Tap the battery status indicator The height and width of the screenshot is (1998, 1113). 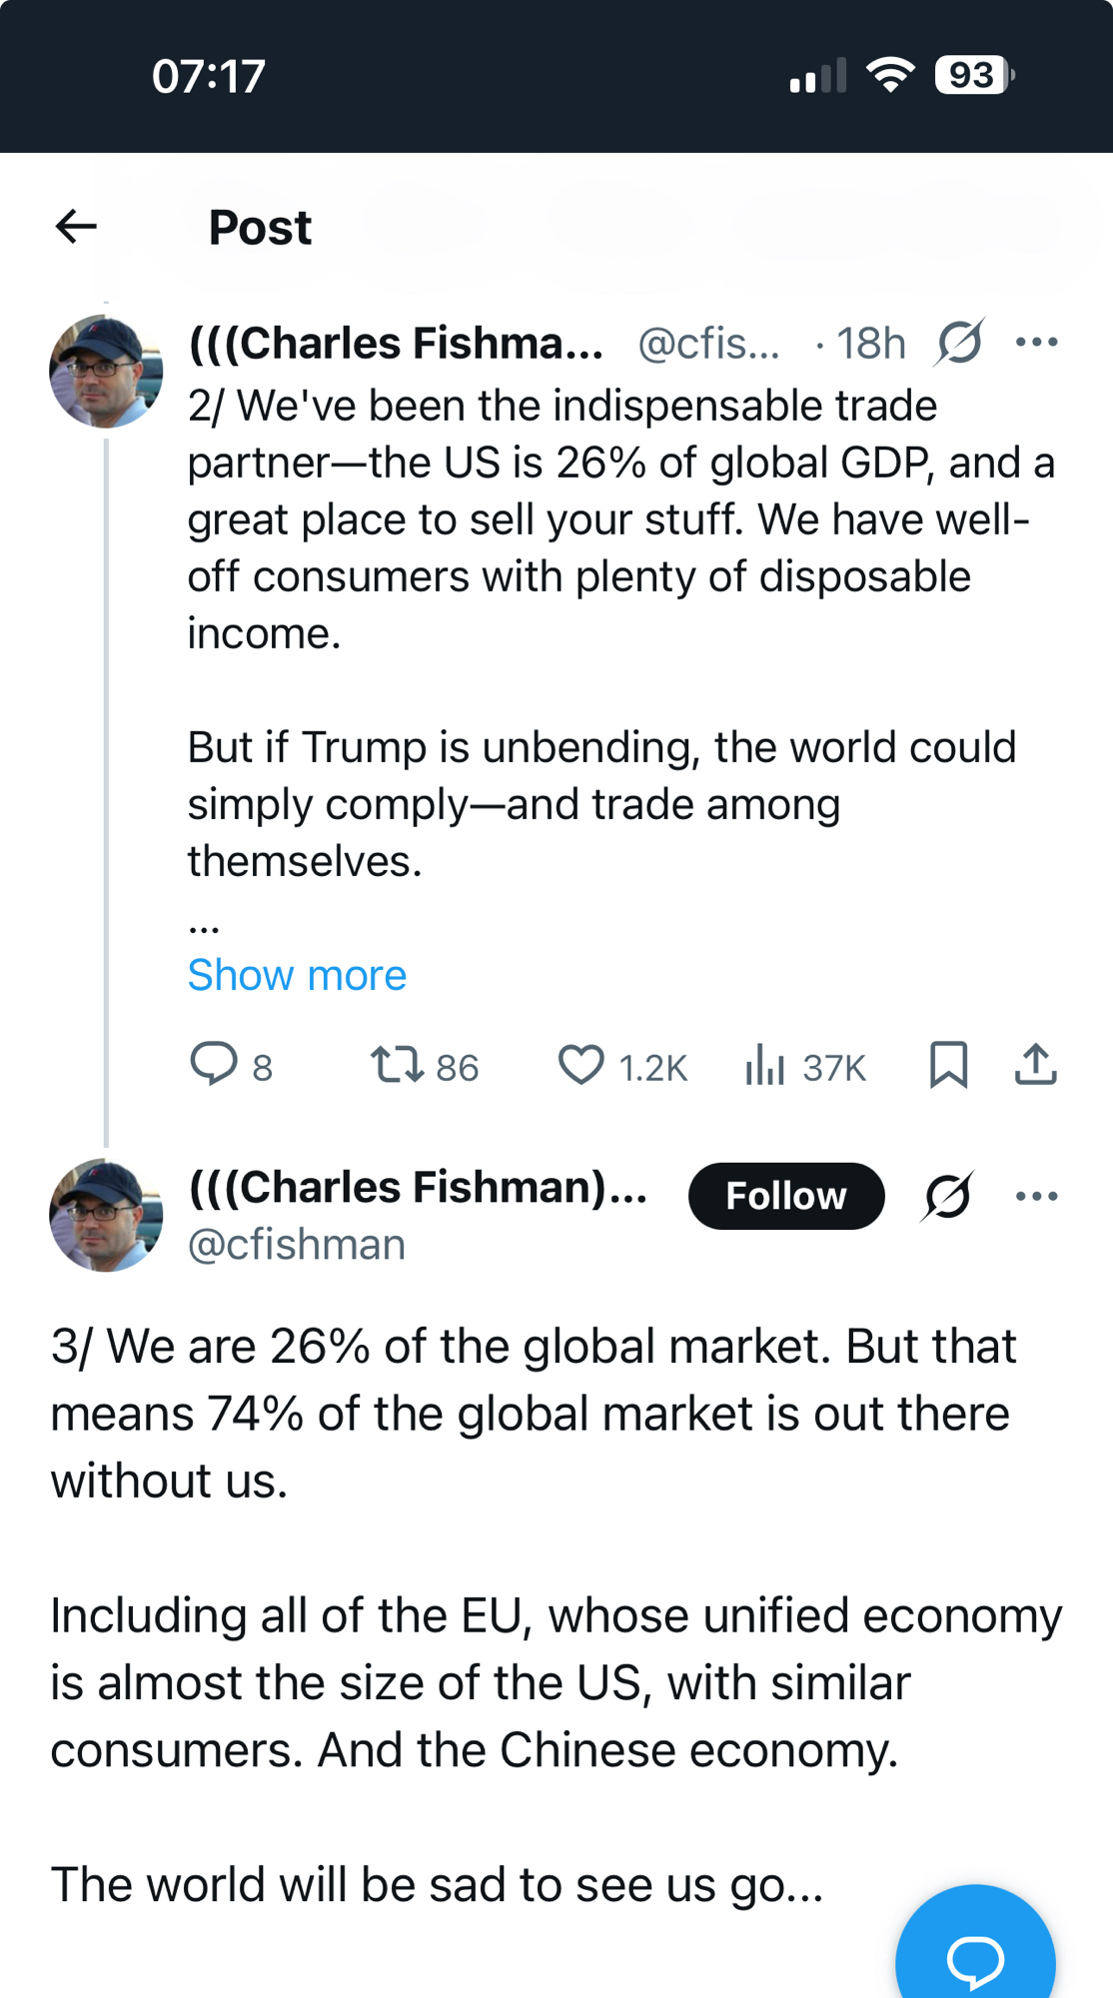(973, 76)
